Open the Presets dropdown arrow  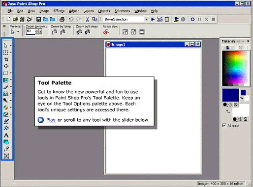(x=18, y=32)
